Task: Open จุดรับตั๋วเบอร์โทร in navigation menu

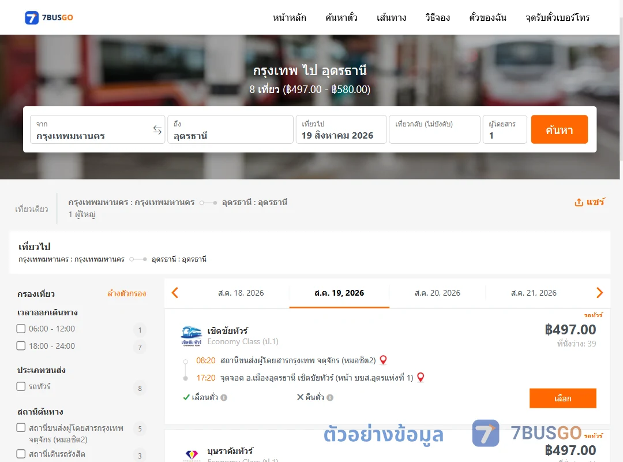Action: click(x=557, y=17)
